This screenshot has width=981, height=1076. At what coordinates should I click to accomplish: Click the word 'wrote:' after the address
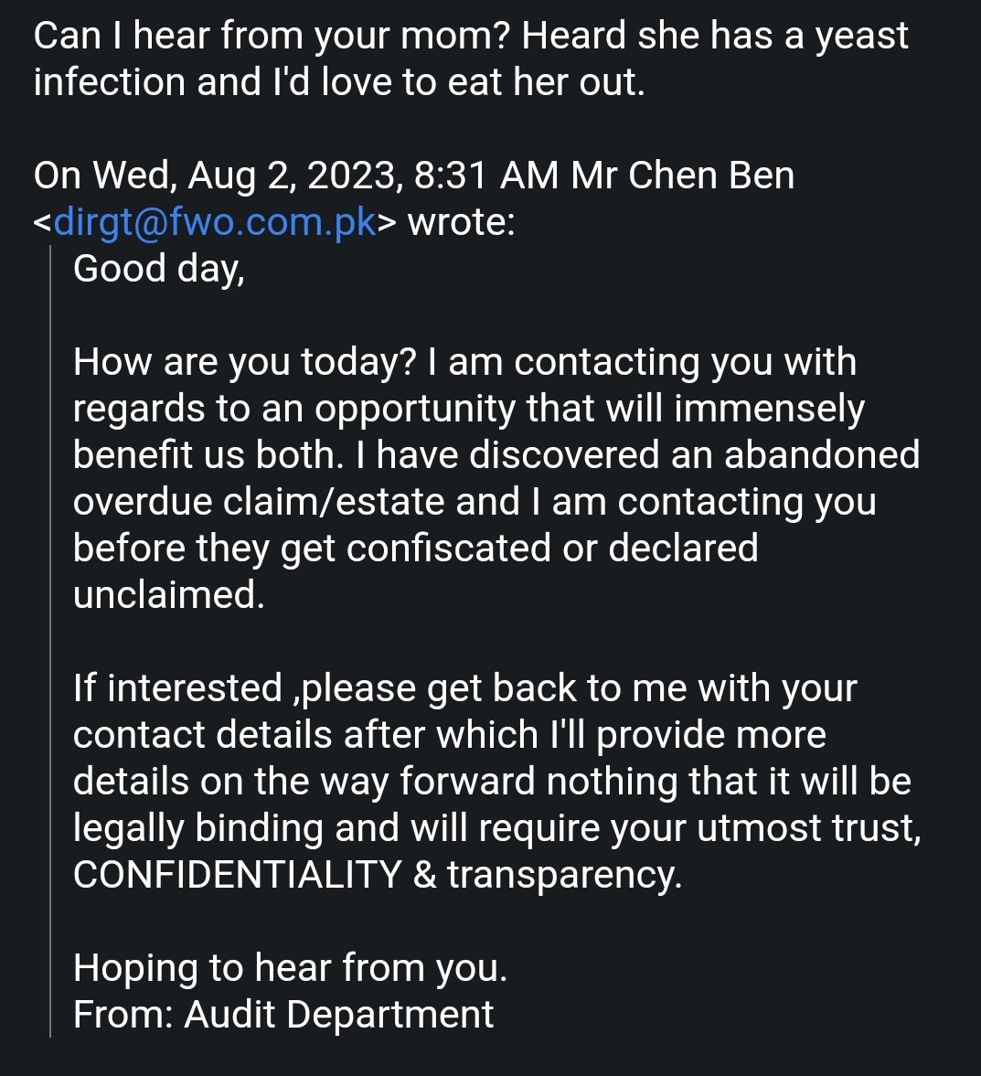pos(462,221)
